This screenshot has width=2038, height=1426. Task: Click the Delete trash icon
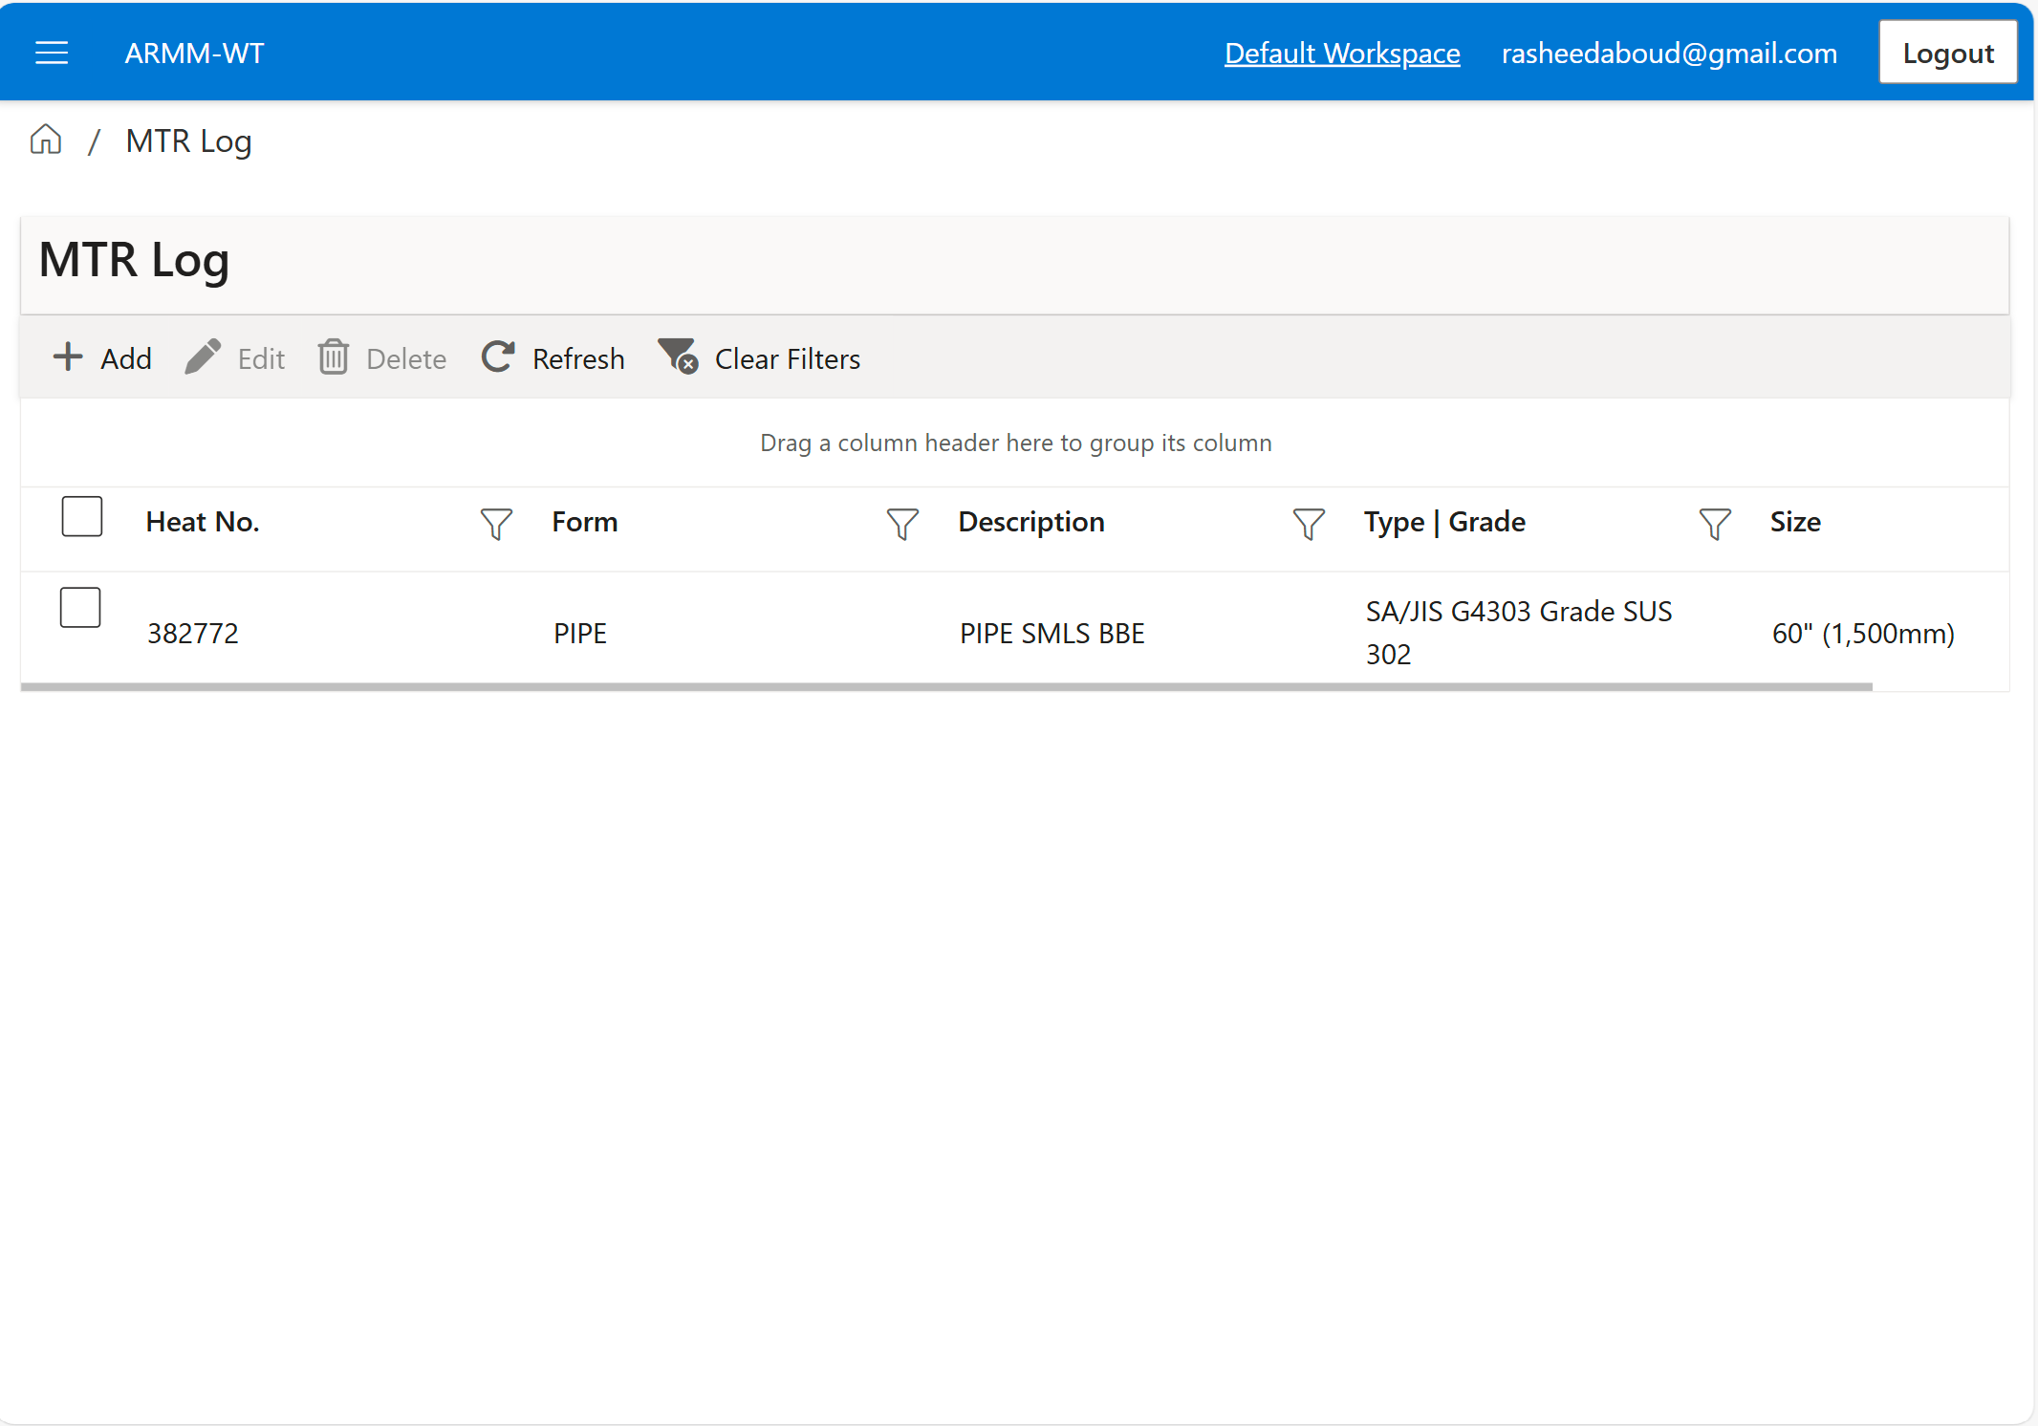coord(334,357)
